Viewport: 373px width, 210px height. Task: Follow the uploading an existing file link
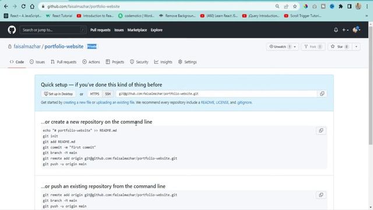point(115,103)
